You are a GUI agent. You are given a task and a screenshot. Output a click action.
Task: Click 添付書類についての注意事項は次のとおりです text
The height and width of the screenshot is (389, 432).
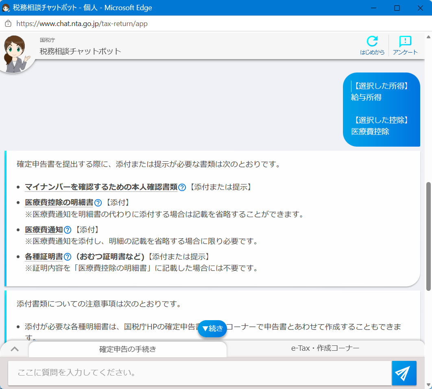(x=98, y=304)
